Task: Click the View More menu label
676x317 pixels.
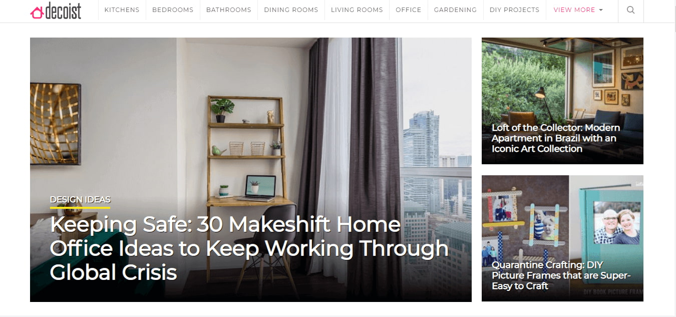Action: (574, 10)
